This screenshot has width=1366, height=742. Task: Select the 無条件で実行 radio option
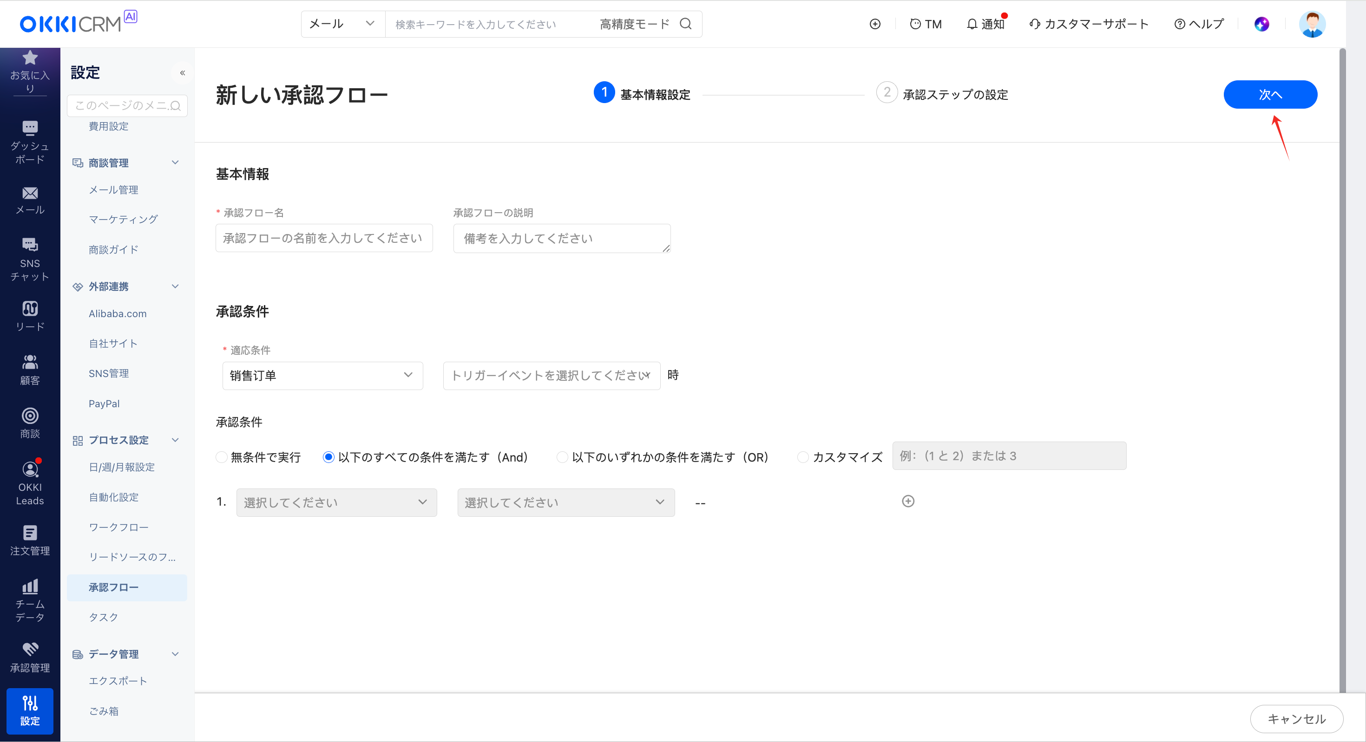click(222, 457)
